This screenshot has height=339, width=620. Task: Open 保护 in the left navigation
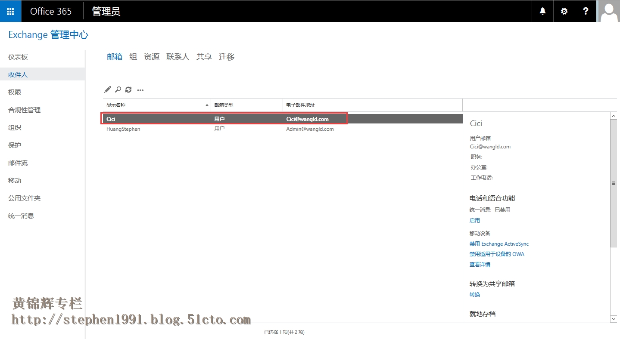click(15, 145)
